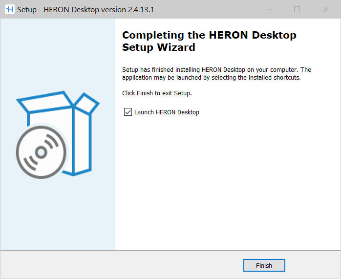This screenshot has width=341, height=279.
Task: Click the light blue side panel above the box
Action: click(x=58, y=54)
